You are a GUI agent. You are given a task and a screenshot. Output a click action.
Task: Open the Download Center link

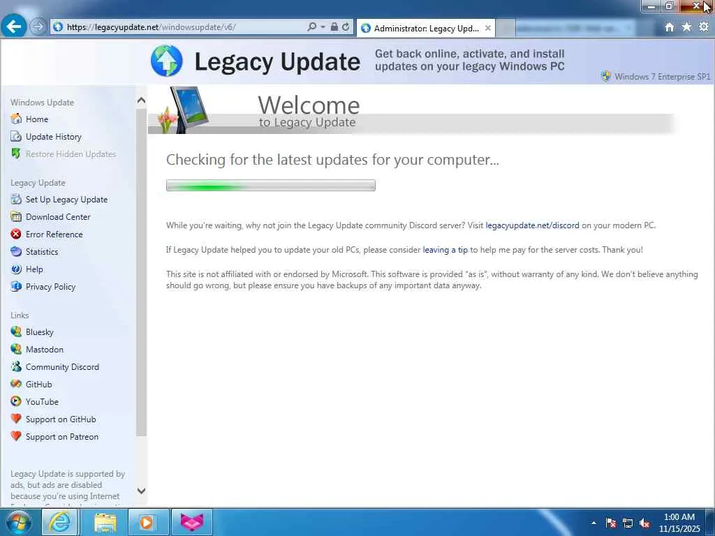pyautogui.click(x=58, y=217)
